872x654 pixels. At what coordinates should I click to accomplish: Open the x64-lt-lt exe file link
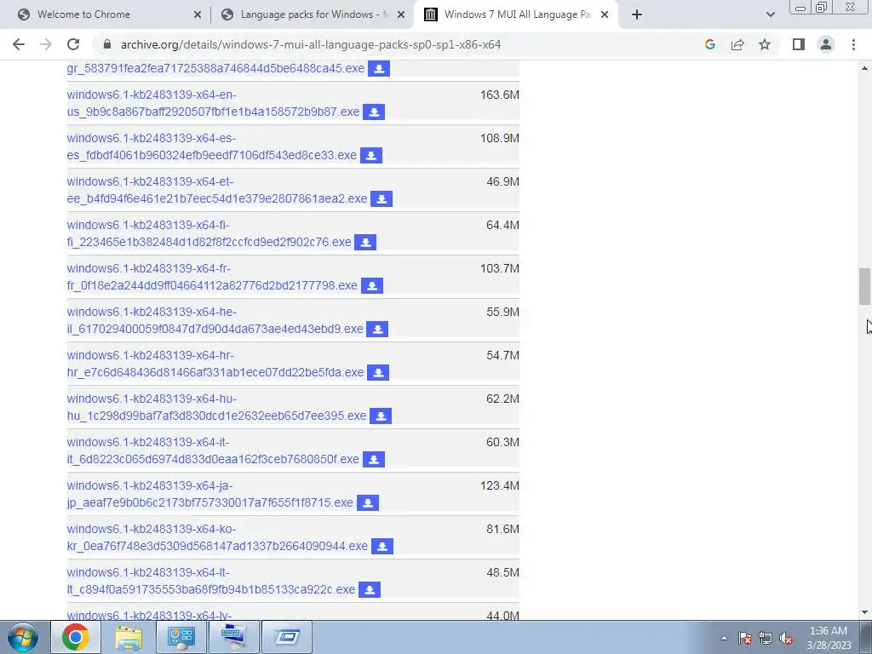(x=211, y=581)
